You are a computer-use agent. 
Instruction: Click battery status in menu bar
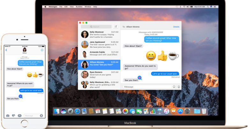pyautogui.click(x=192, y=7)
